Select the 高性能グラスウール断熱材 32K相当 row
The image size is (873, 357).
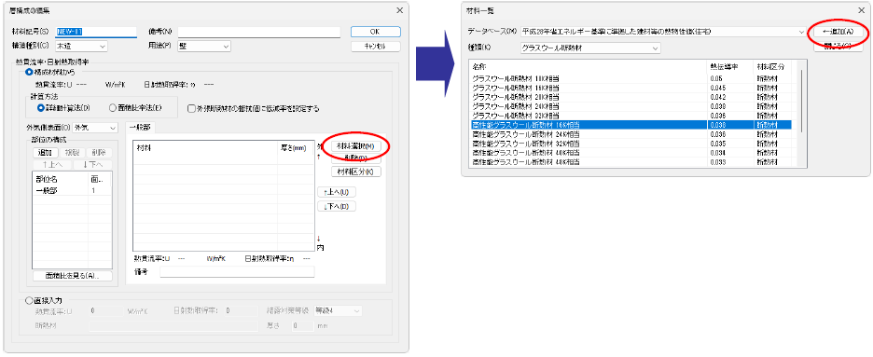pyautogui.click(x=630, y=143)
